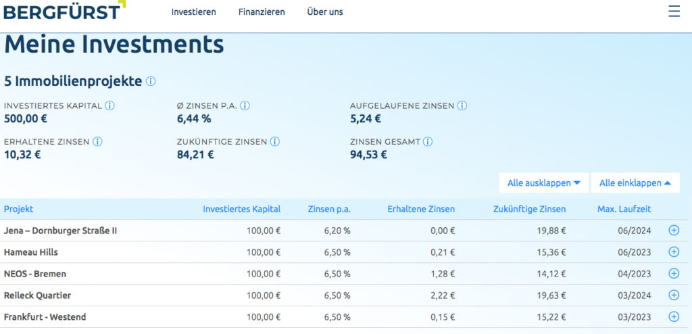
Task: Open info icon beside Ø Zinsen p.a.
Action: click(245, 106)
